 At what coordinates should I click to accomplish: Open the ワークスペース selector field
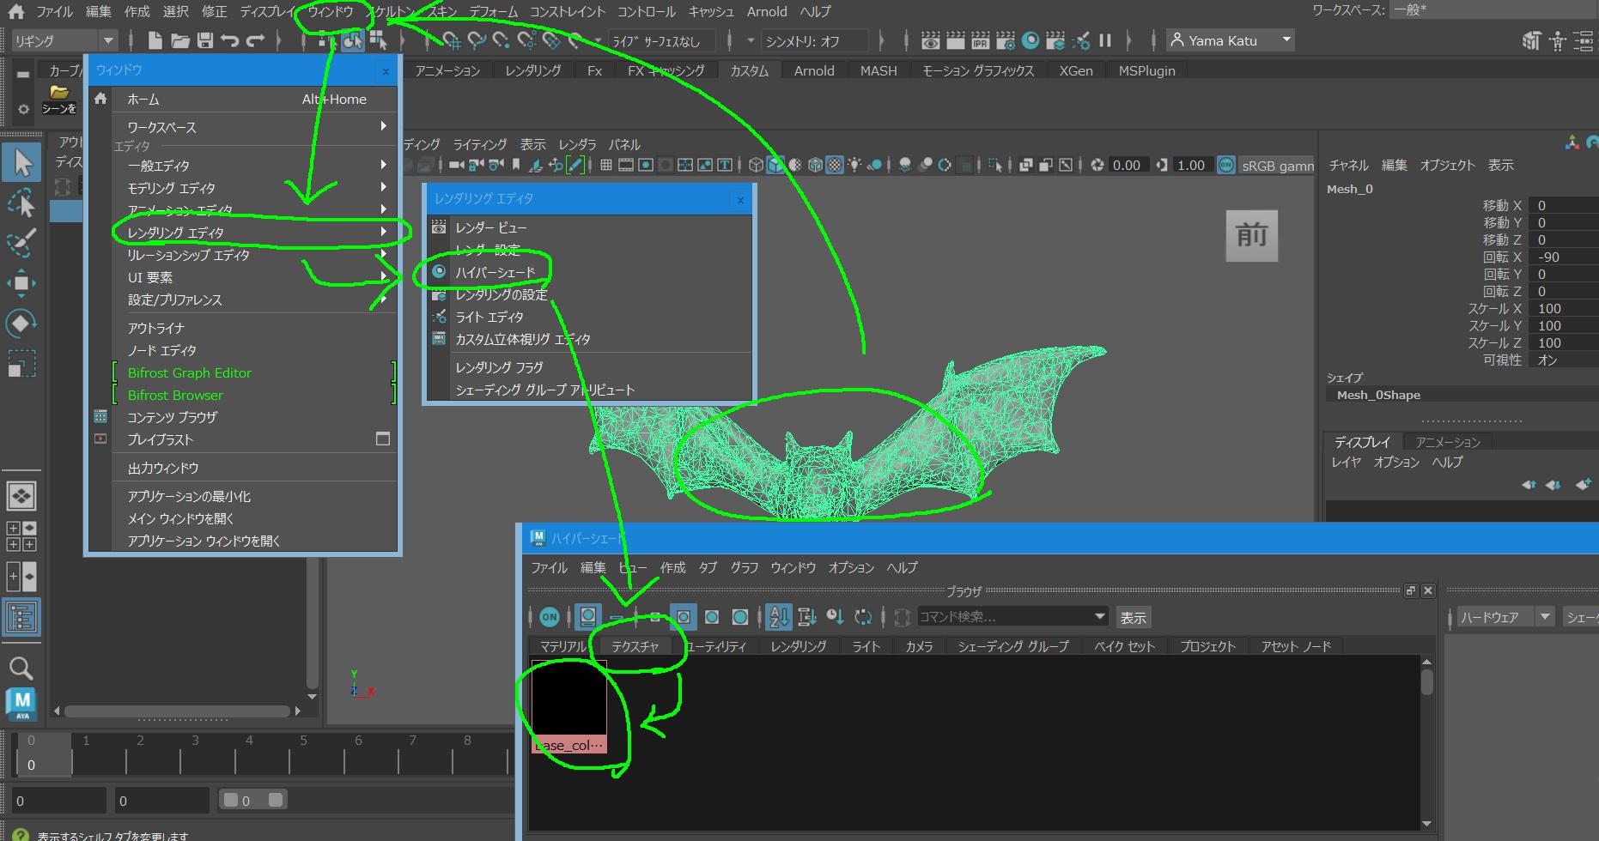tap(1493, 10)
